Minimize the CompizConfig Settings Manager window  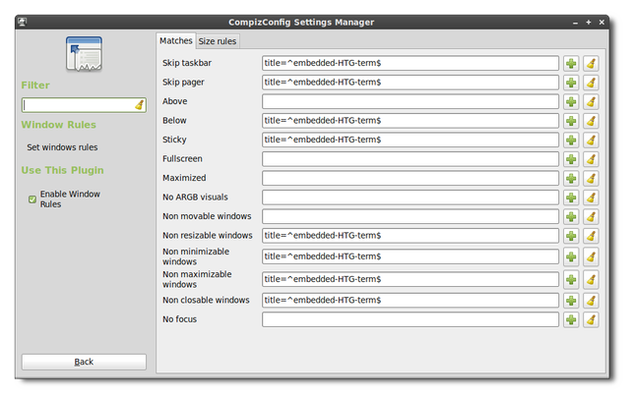(575, 23)
